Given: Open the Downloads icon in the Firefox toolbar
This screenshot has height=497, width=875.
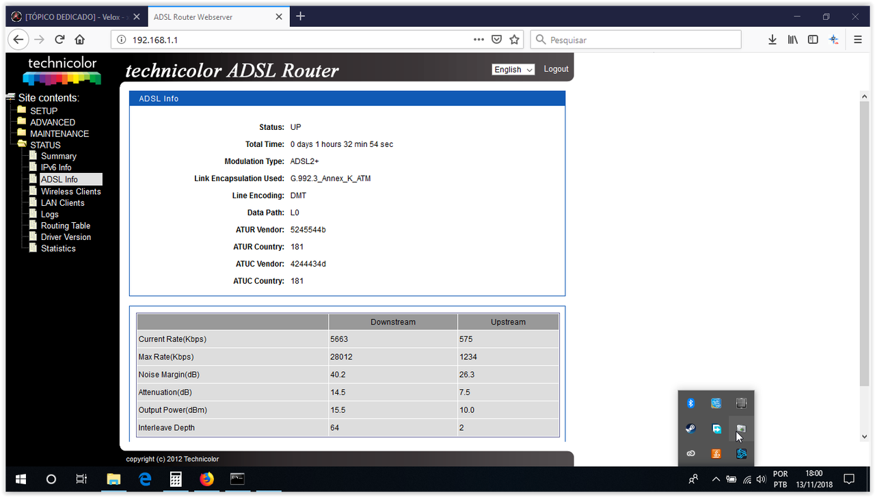Looking at the screenshot, I should tap(772, 39).
